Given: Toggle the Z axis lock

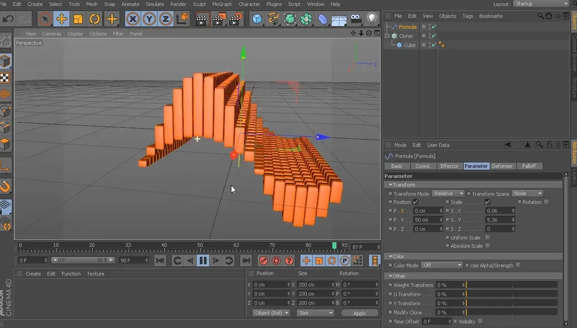Looking at the screenshot, I should point(165,19).
